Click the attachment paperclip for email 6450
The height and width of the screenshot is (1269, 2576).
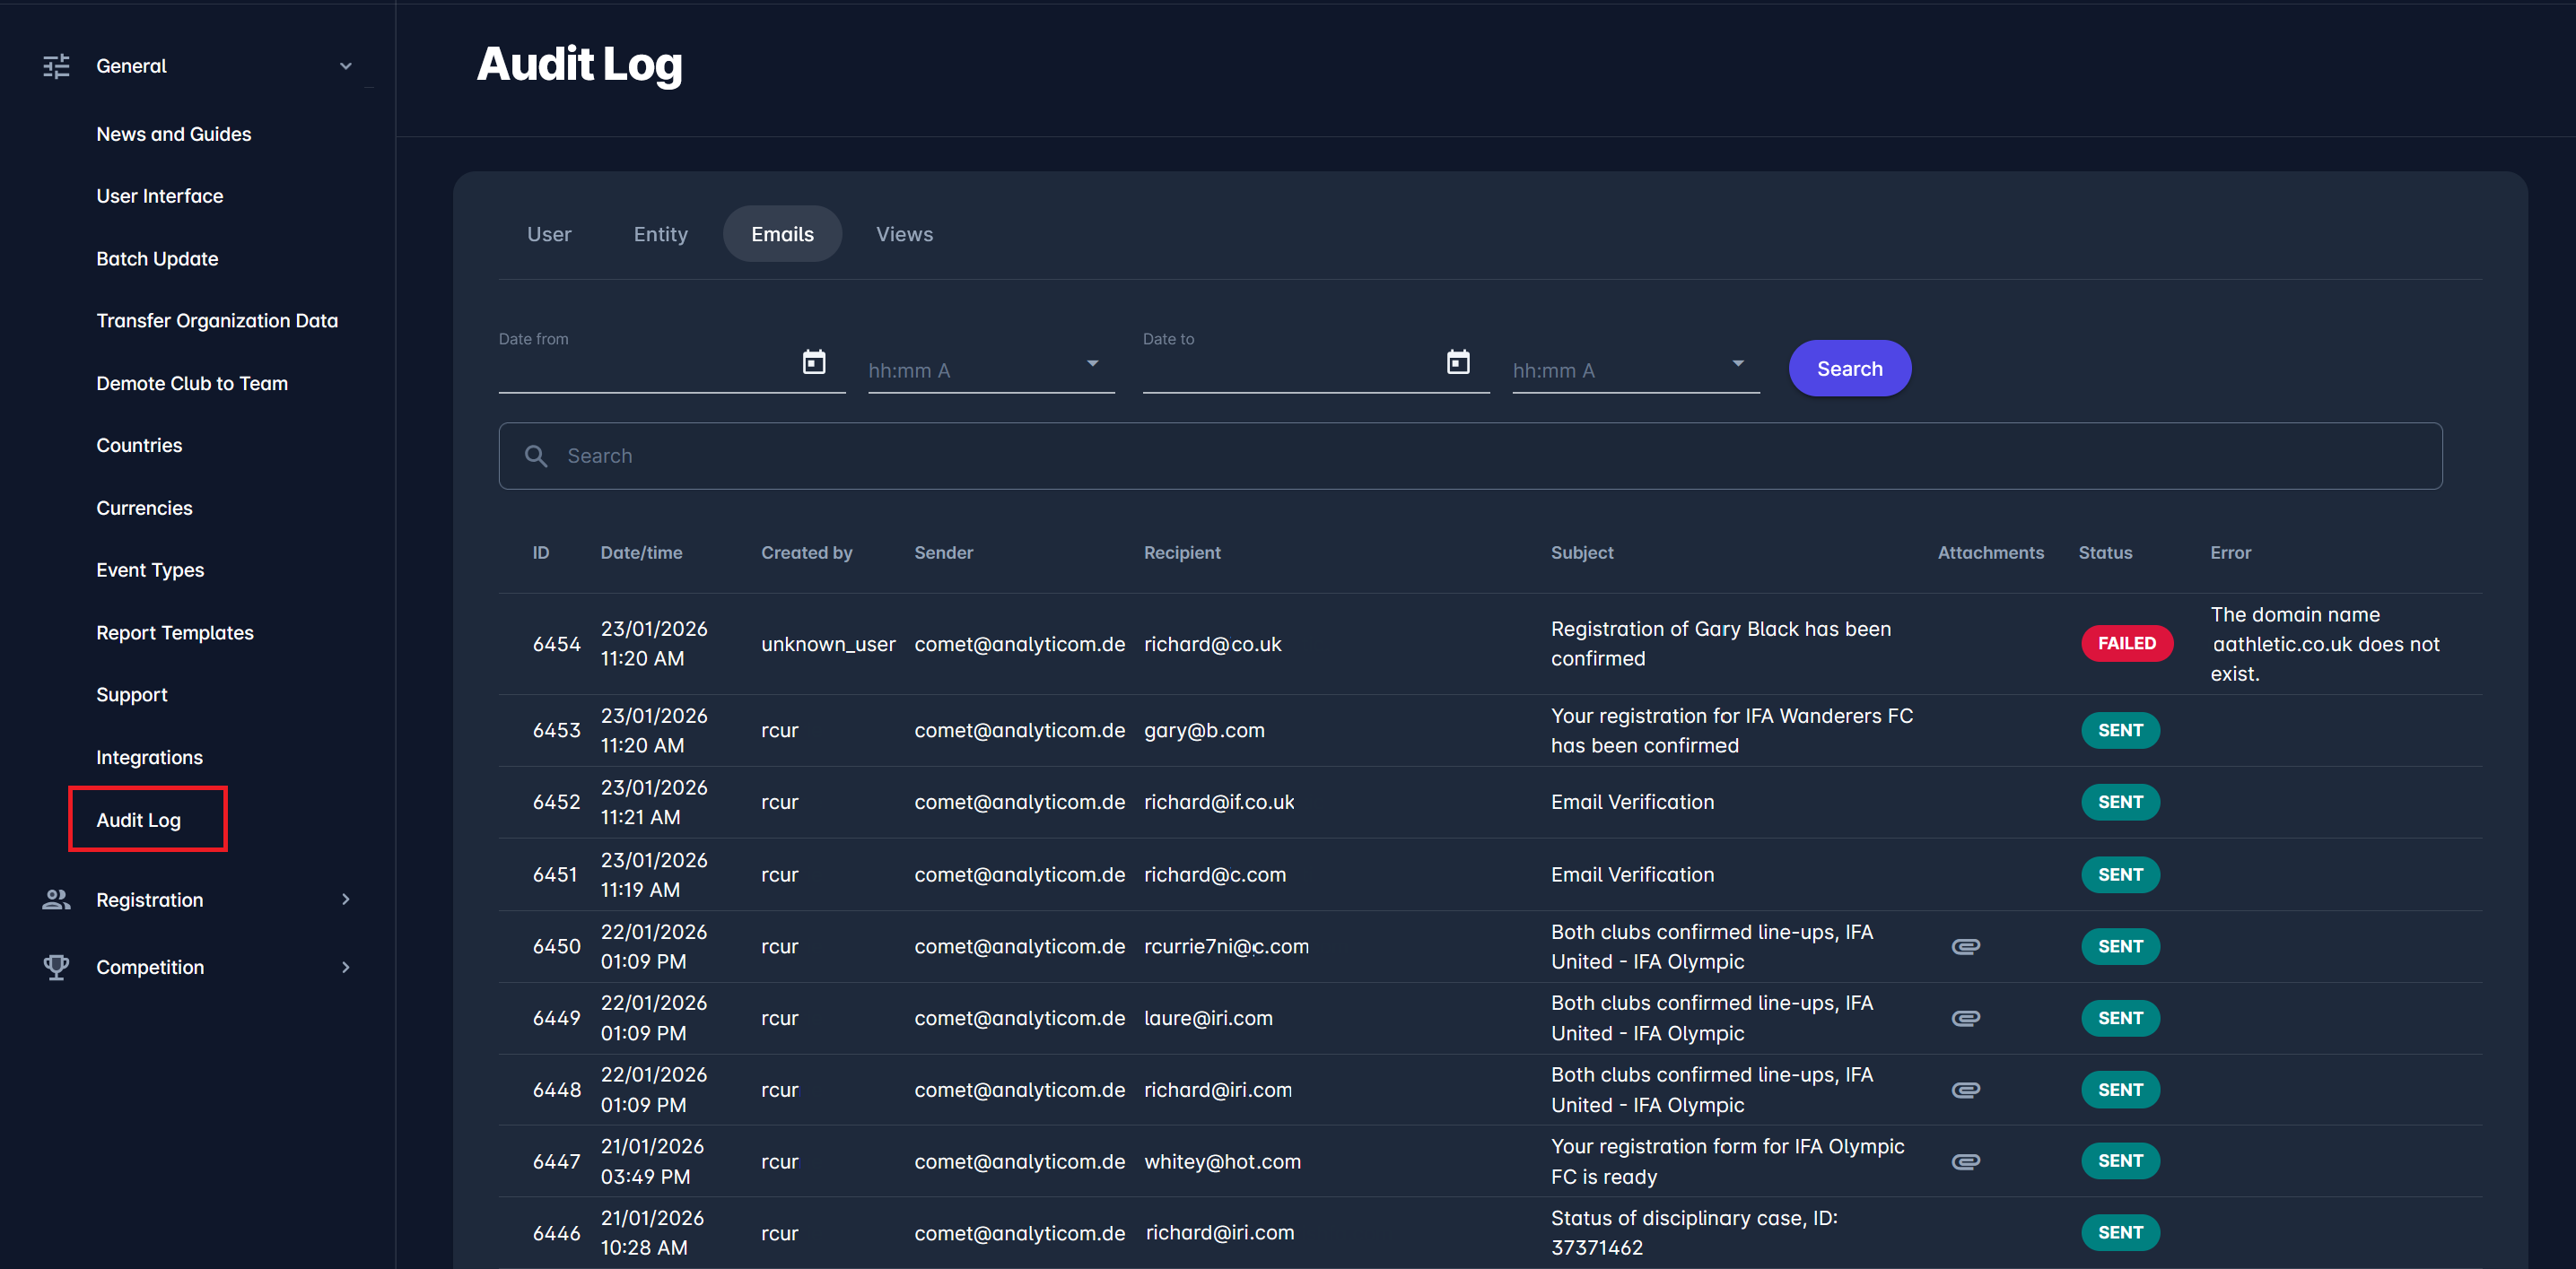(1965, 946)
